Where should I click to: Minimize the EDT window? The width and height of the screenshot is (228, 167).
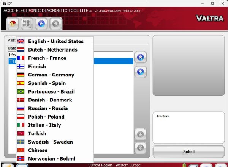coord(203,3)
